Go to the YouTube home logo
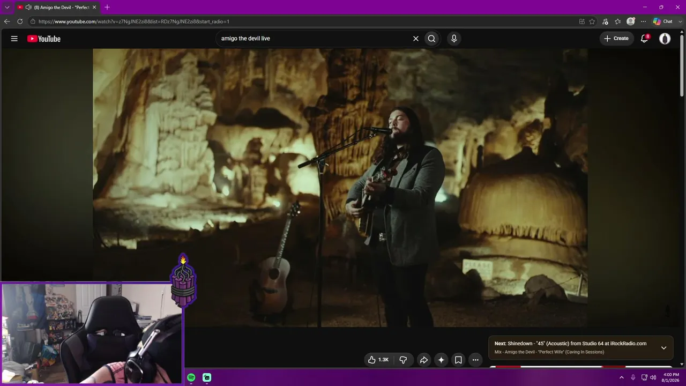Image resolution: width=686 pixels, height=386 pixels. [x=44, y=39]
